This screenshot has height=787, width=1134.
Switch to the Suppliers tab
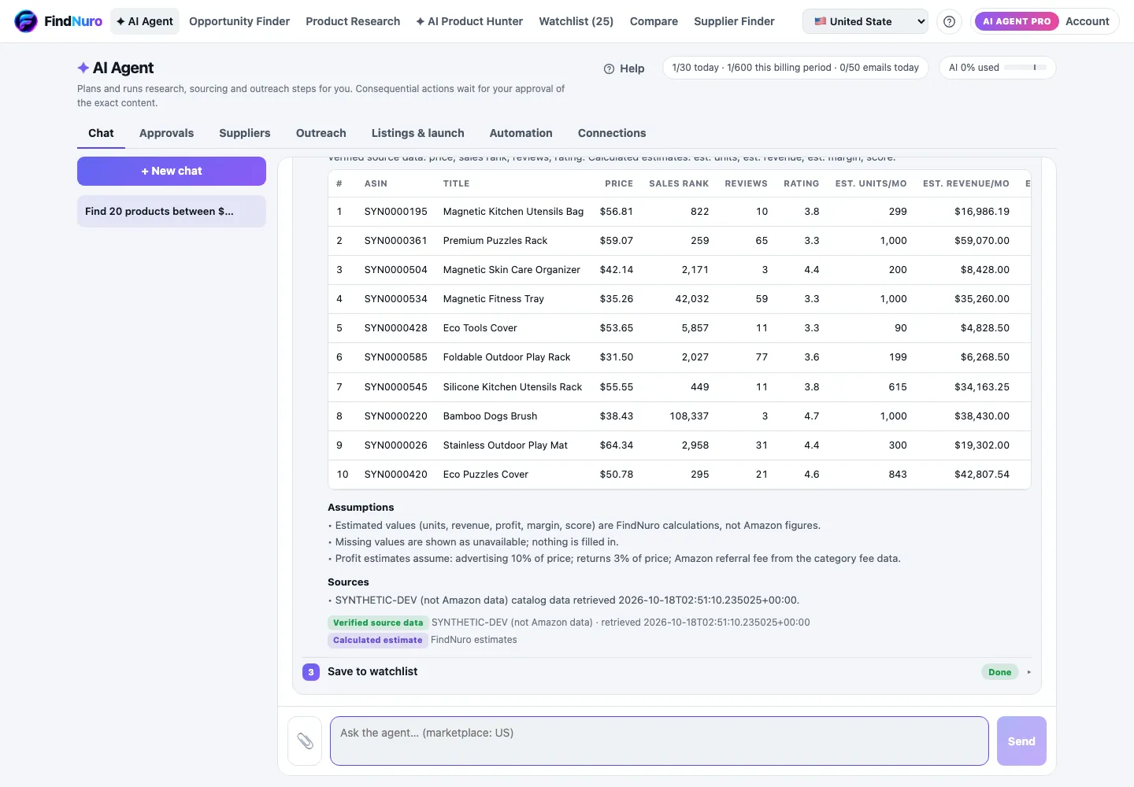coord(245,133)
